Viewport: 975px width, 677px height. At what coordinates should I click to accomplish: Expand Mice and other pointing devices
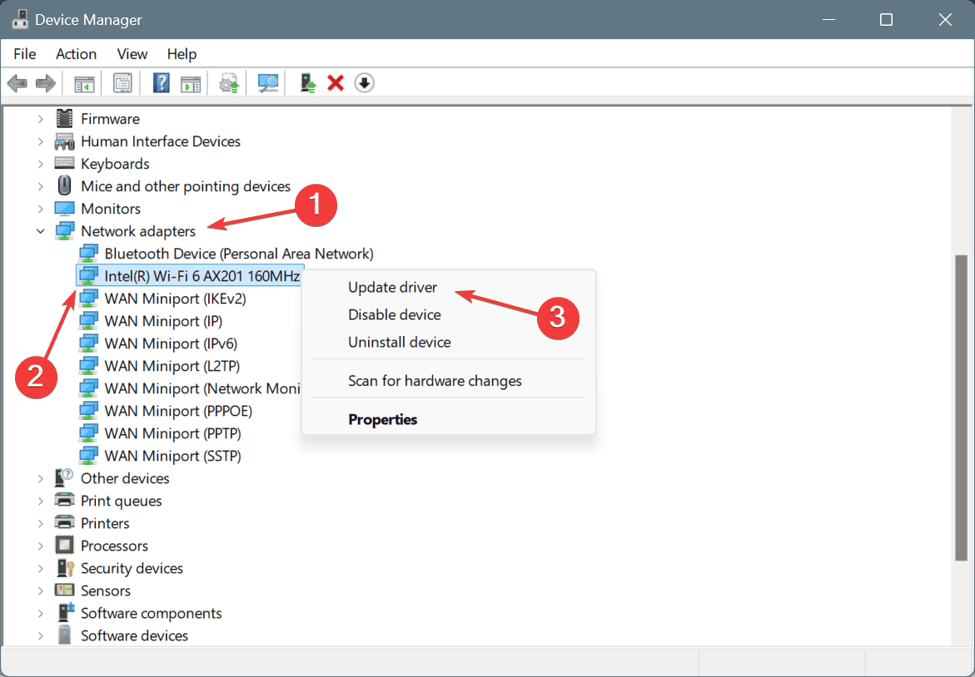tap(41, 186)
